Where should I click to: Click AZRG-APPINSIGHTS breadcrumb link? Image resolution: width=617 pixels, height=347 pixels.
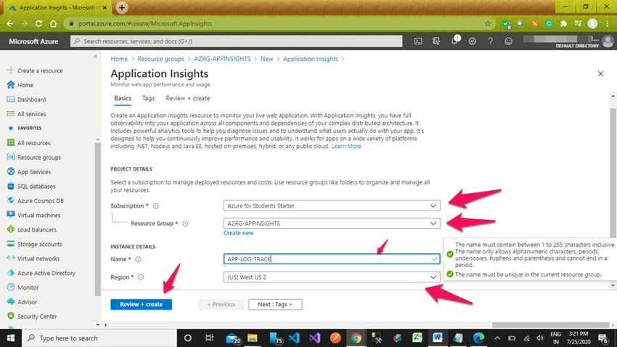pos(222,59)
